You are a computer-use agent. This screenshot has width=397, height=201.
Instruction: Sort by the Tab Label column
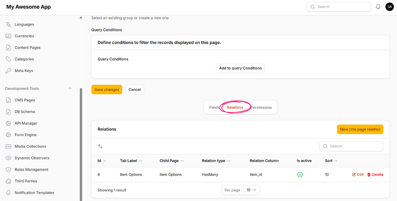tap(131, 161)
